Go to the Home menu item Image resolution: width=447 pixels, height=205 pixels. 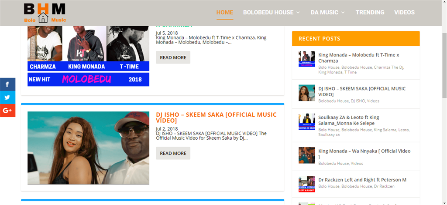pyautogui.click(x=225, y=13)
